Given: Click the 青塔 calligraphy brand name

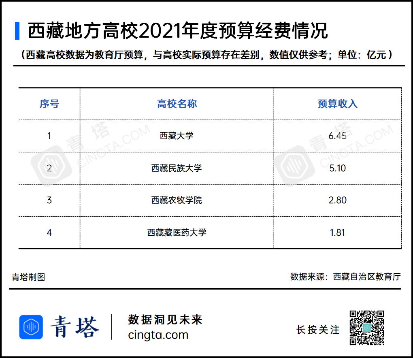Looking at the screenshot, I should click(x=75, y=327).
